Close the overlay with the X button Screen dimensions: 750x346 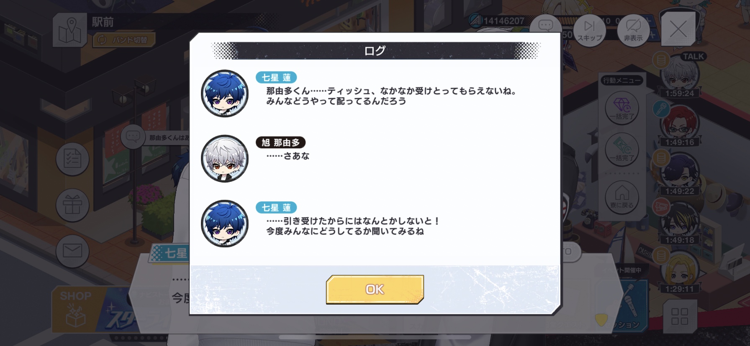[678, 30]
